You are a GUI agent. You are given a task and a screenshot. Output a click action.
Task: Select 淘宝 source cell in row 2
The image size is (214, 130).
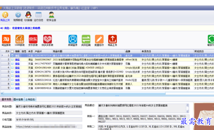click(30, 60)
